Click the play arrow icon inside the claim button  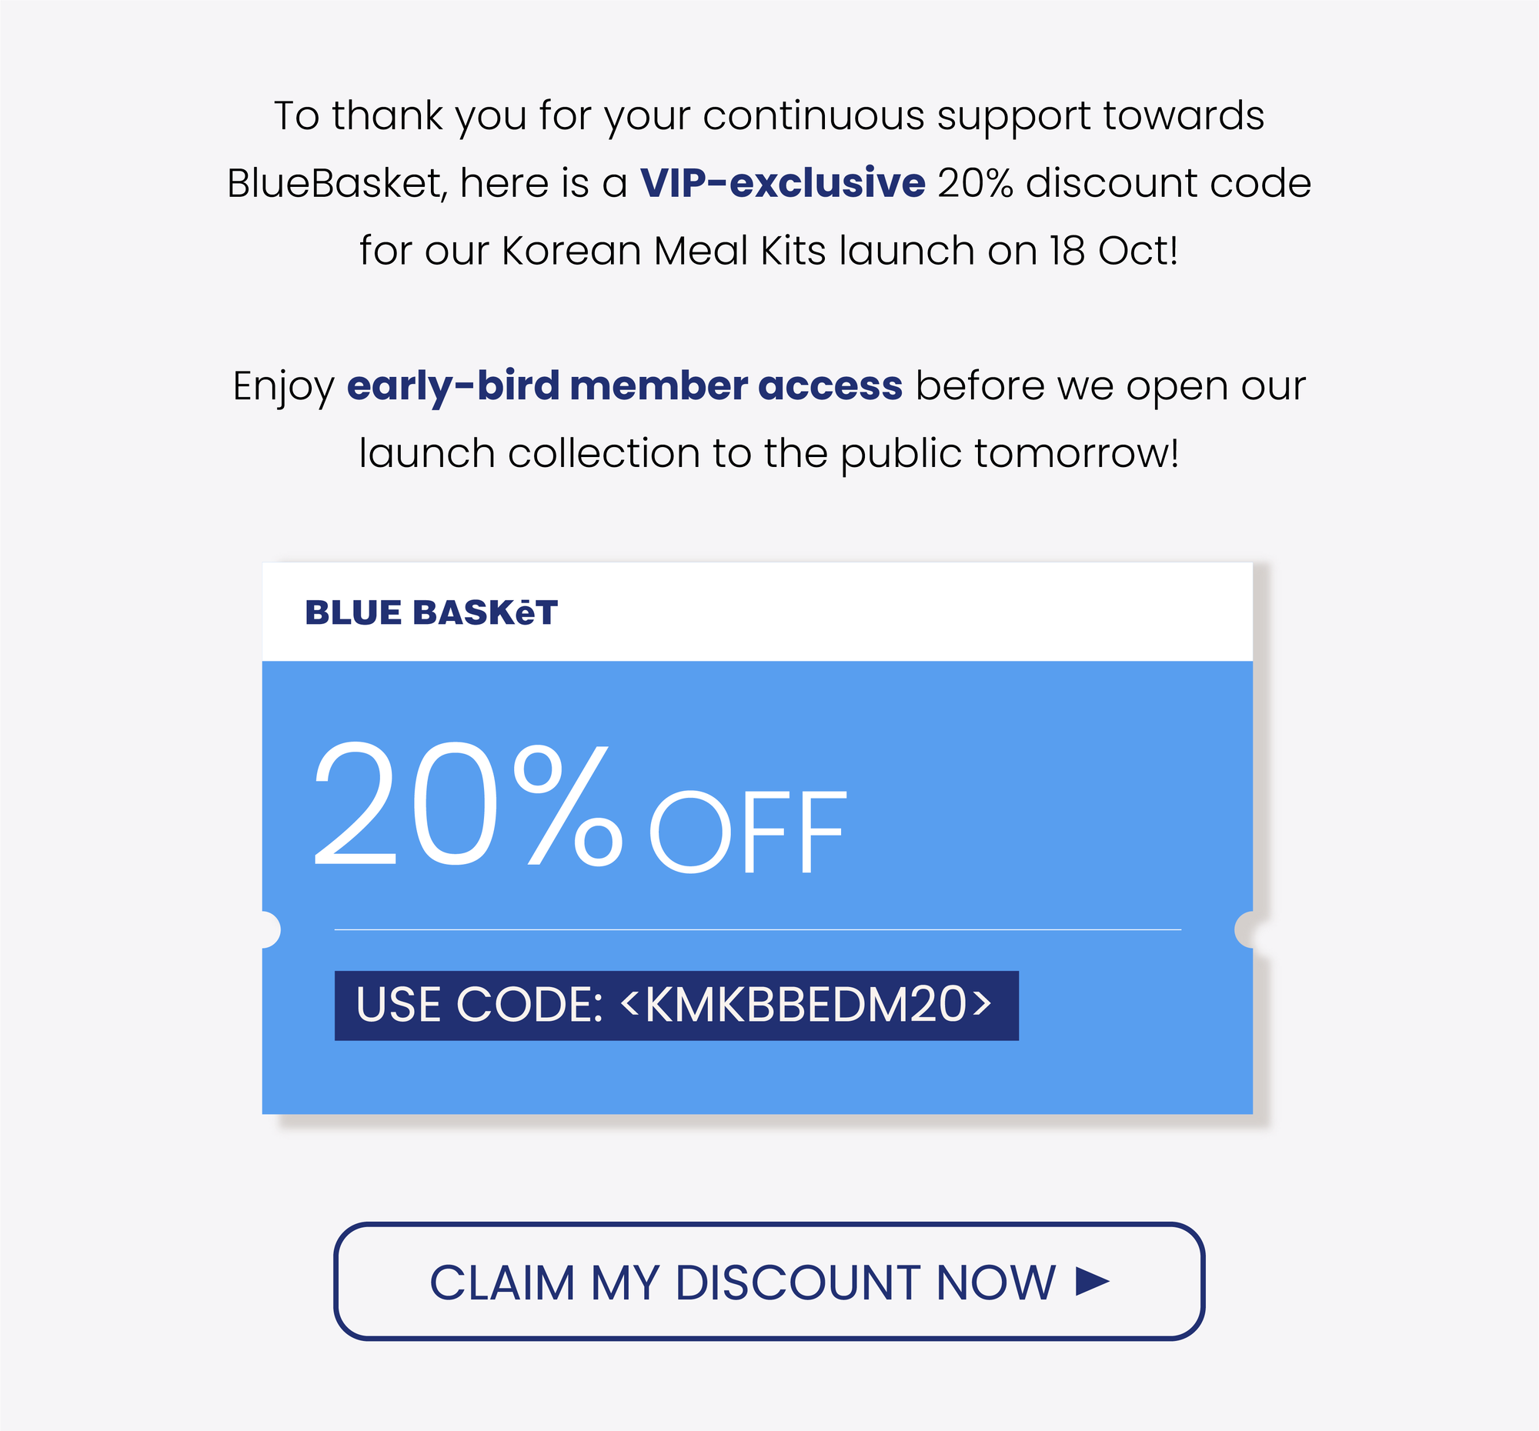click(1093, 1282)
